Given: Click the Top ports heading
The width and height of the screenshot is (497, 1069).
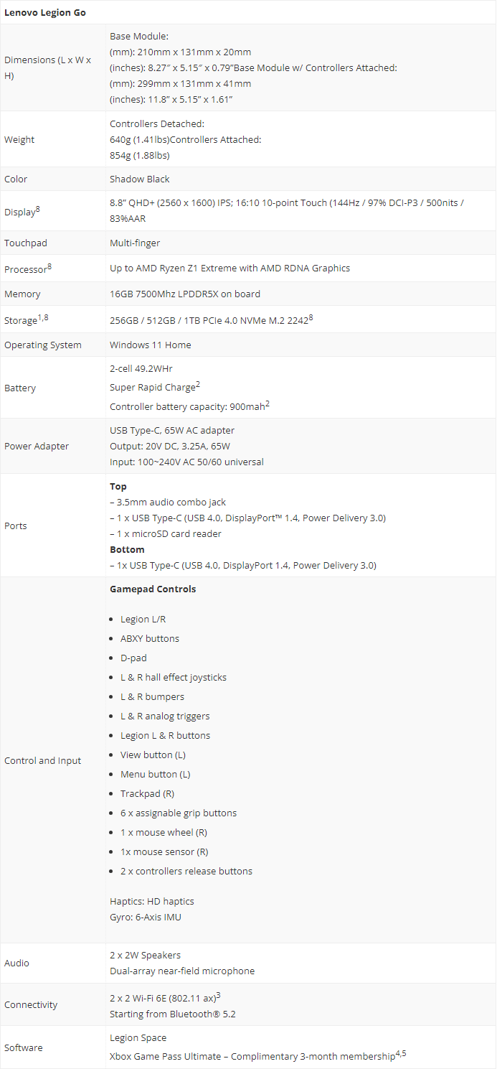Looking at the screenshot, I should pyautogui.click(x=118, y=486).
